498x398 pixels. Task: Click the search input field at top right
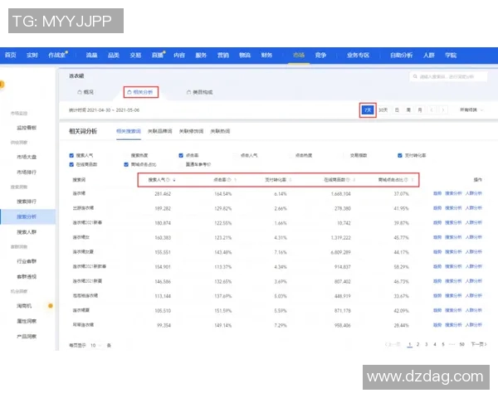(x=448, y=77)
